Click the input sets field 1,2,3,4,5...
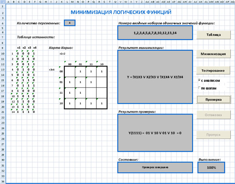 point(155,33)
